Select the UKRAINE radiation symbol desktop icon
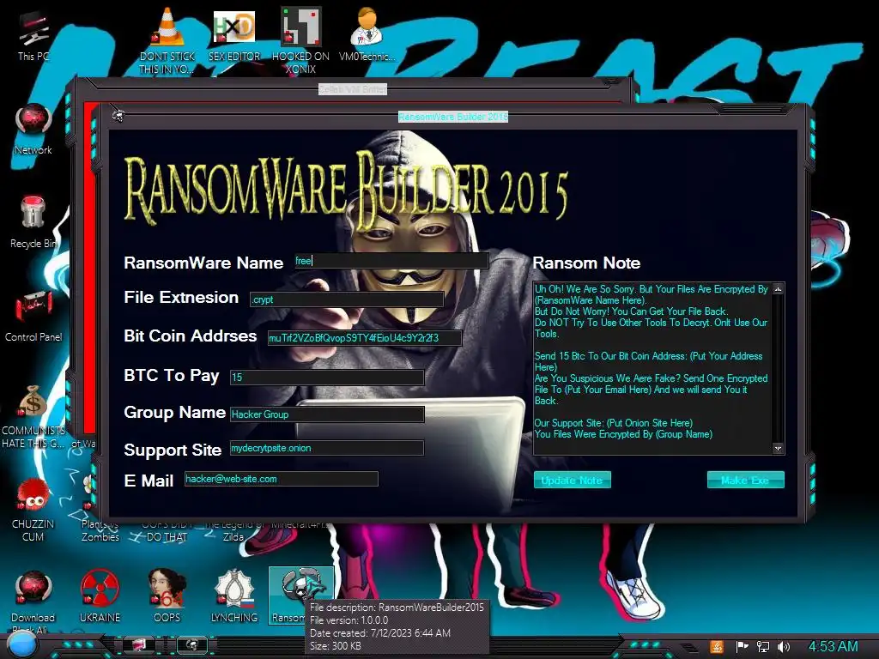Image resolution: width=879 pixels, height=659 pixels. [x=100, y=596]
